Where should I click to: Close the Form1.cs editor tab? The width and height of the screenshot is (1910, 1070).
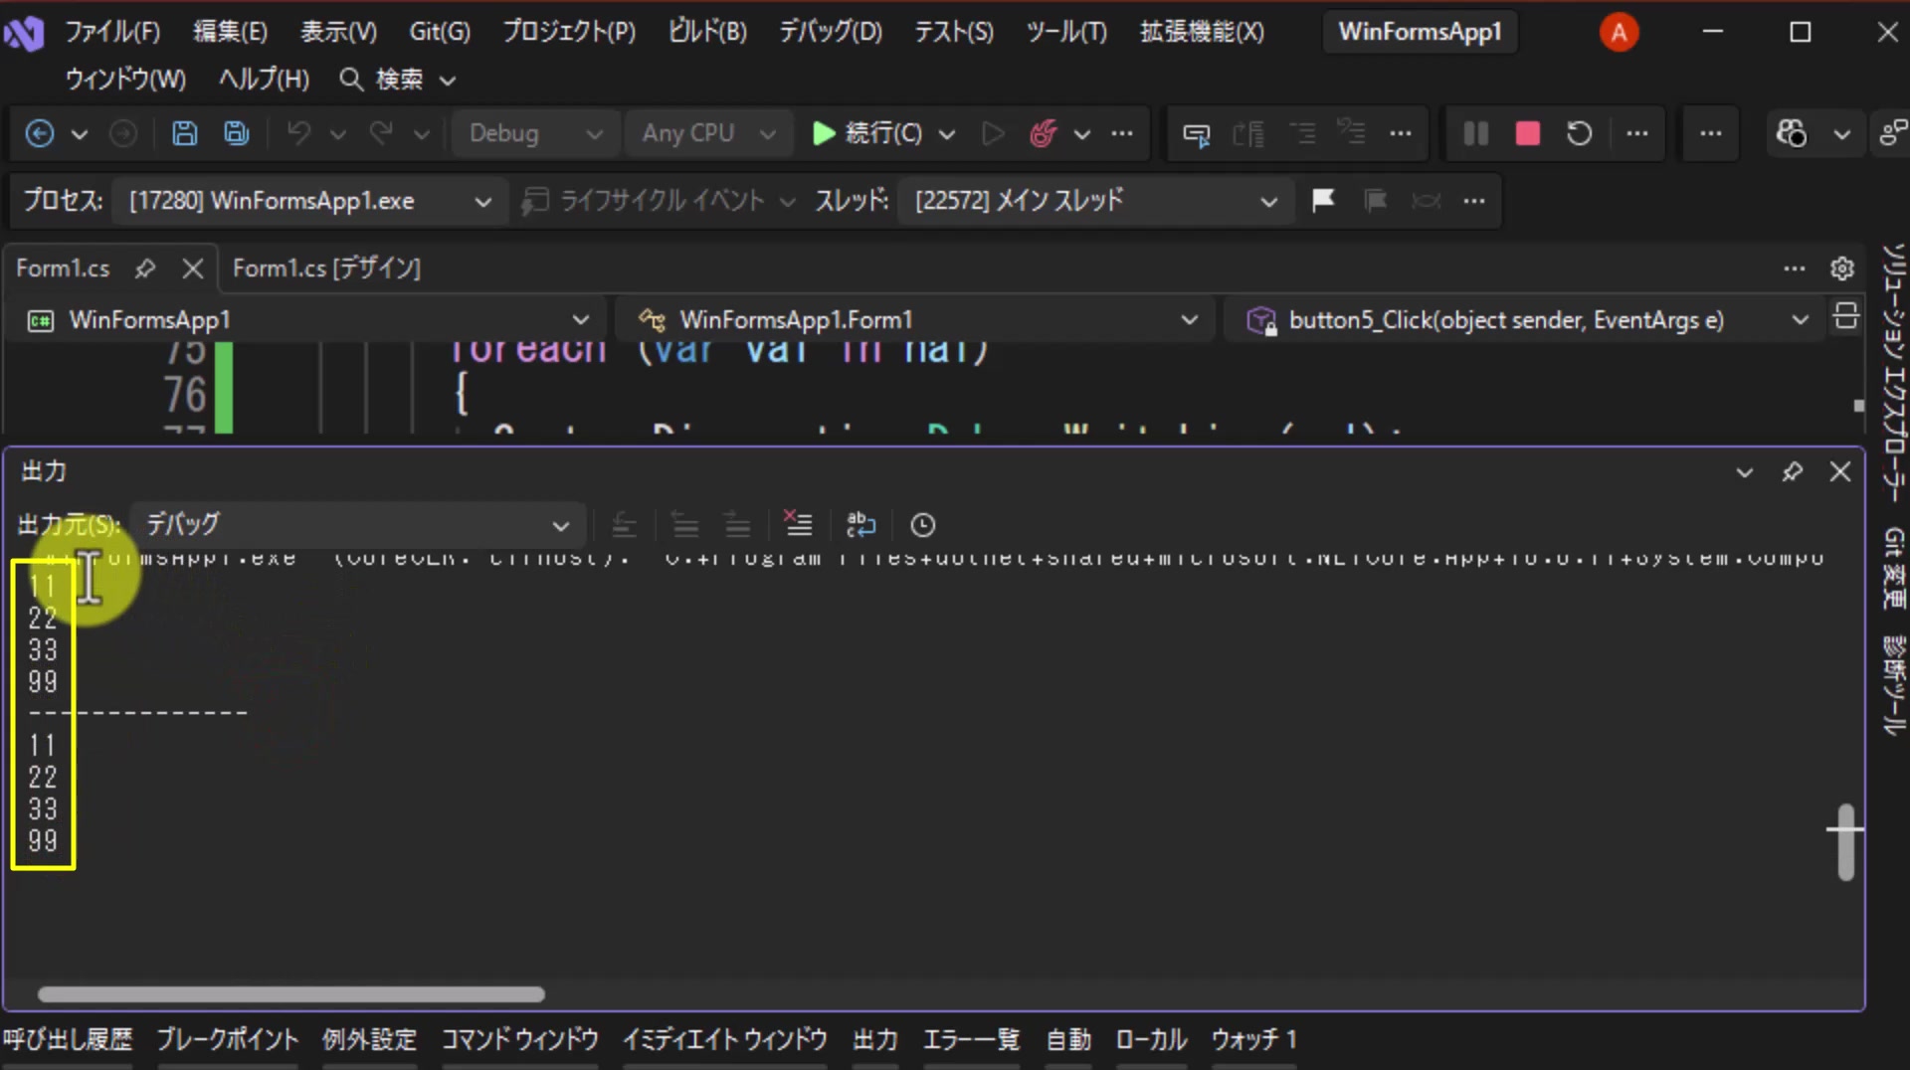coord(193,268)
